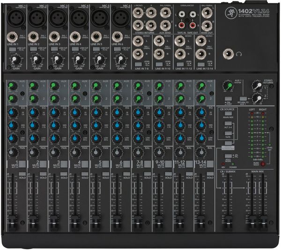Viewport: 281px width, 250px height.
Task: Click the CR / Submix fader cap
Action: point(228,223)
